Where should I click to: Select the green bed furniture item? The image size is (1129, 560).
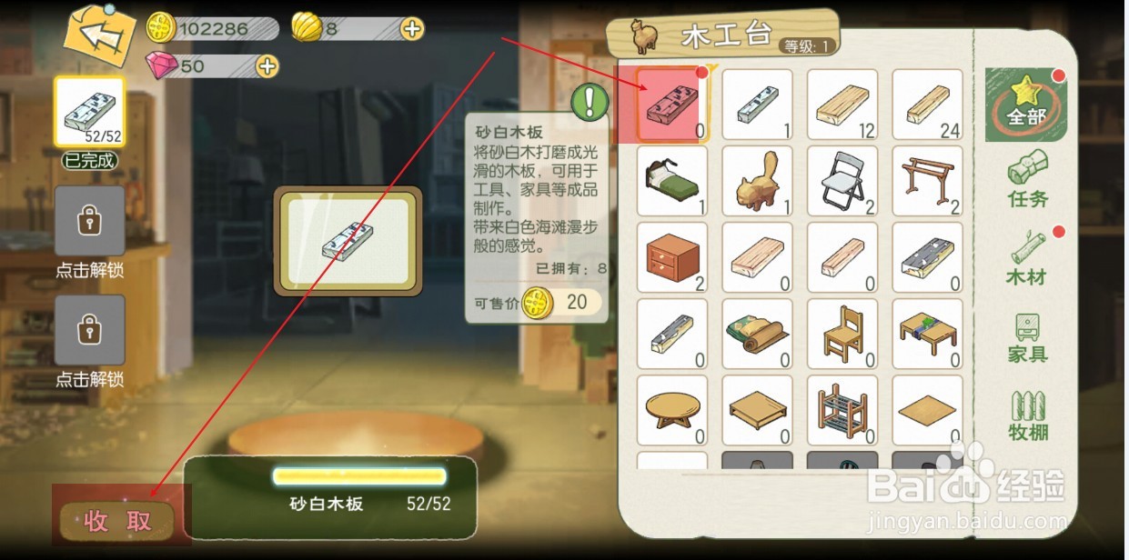tap(671, 181)
